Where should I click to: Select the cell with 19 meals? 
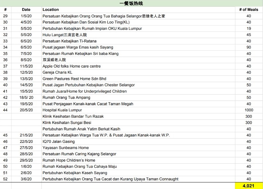pyautogui.click(x=248, y=29)
